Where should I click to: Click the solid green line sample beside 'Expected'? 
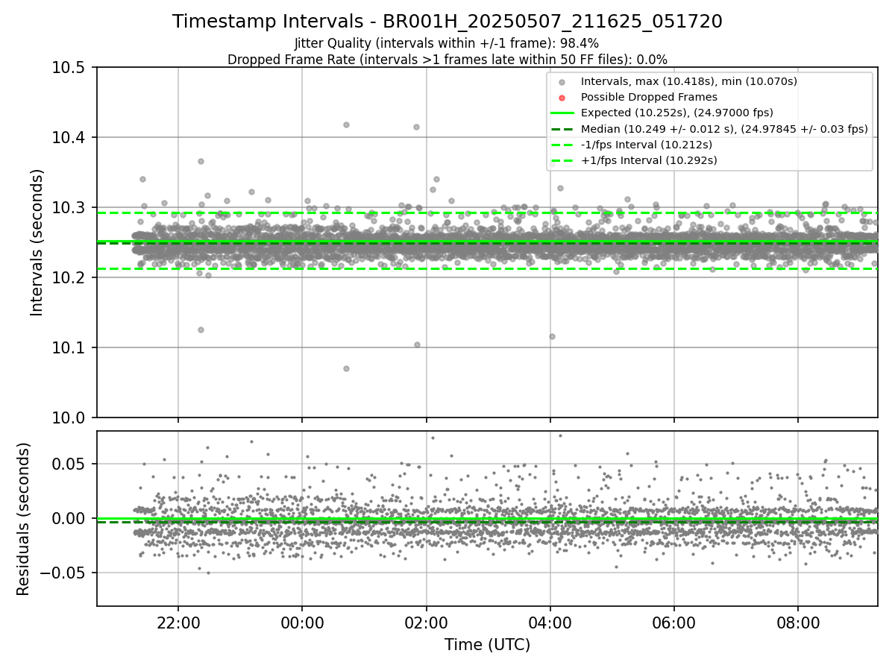pos(562,113)
